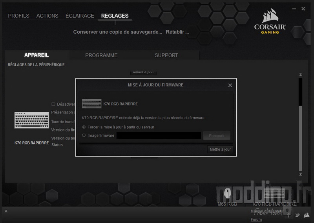This screenshot has height=223, width=314.
Task: Open the PROGRAMME sub-tab
Action: (101, 55)
